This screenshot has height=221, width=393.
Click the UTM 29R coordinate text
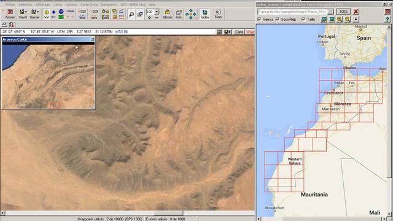tap(64, 31)
